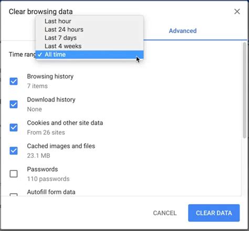Screen dimensions: 249x231
Task: Enable the Autofill form data checkbox
Action: 14,195
